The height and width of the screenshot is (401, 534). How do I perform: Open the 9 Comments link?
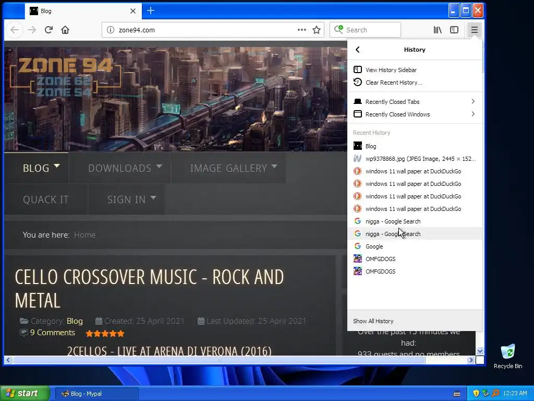53,333
